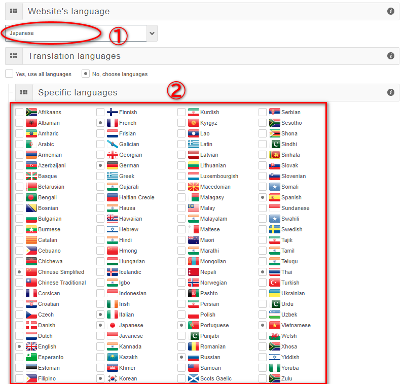Enable the Afrikaans language checkbox
Viewport: 404px width, 384px height.
click(x=19, y=112)
